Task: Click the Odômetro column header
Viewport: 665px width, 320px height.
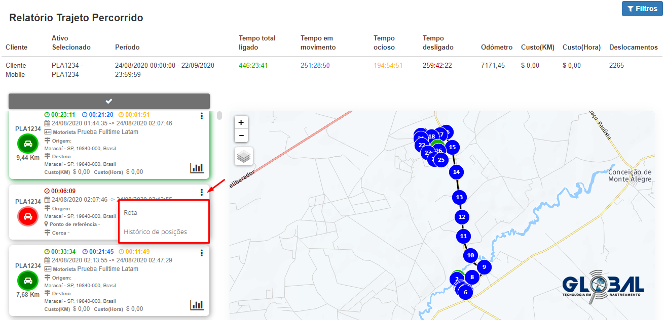Action: click(x=496, y=48)
